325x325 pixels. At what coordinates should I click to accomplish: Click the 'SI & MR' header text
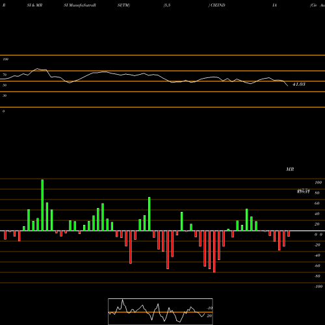pyautogui.click(x=34, y=5)
